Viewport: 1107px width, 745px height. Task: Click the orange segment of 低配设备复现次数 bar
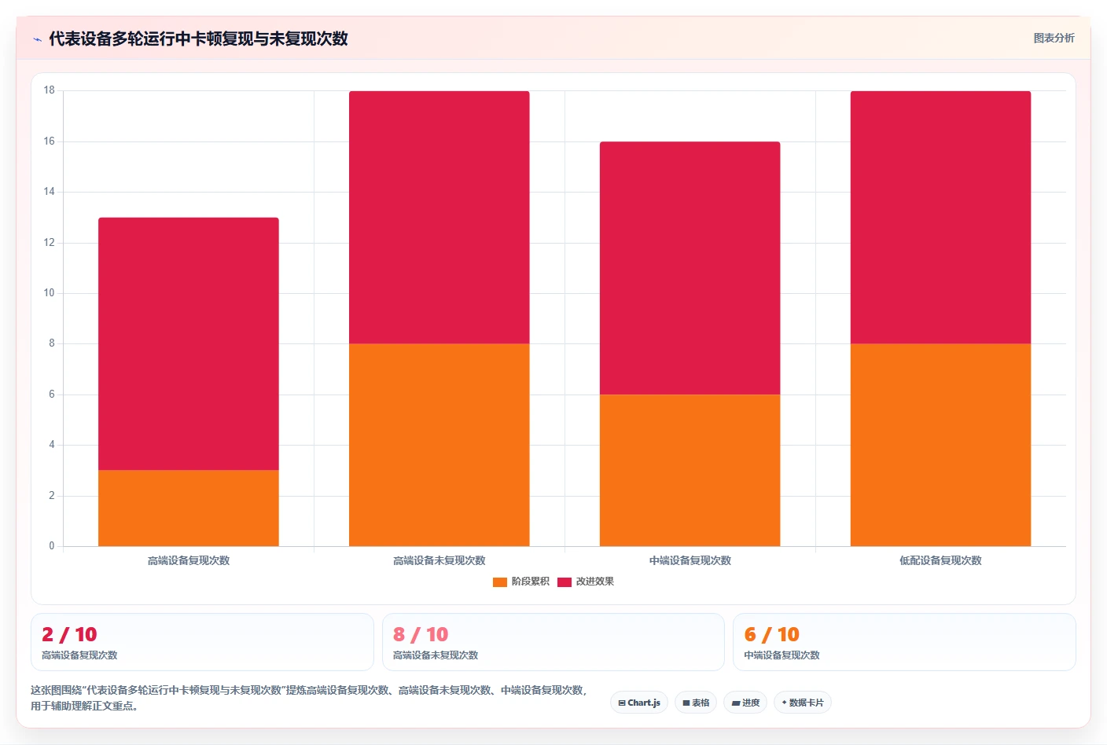[x=941, y=445]
